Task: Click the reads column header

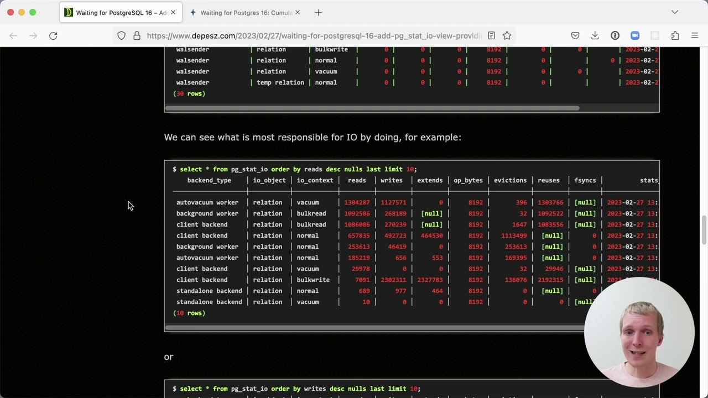Action: pyautogui.click(x=357, y=180)
